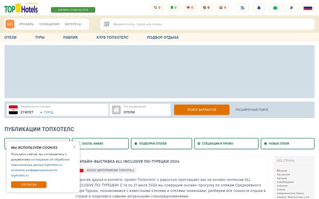This screenshot has width=319, height=199.
Task: Click Поиск вариантов search button
Action: pos(202,110)
